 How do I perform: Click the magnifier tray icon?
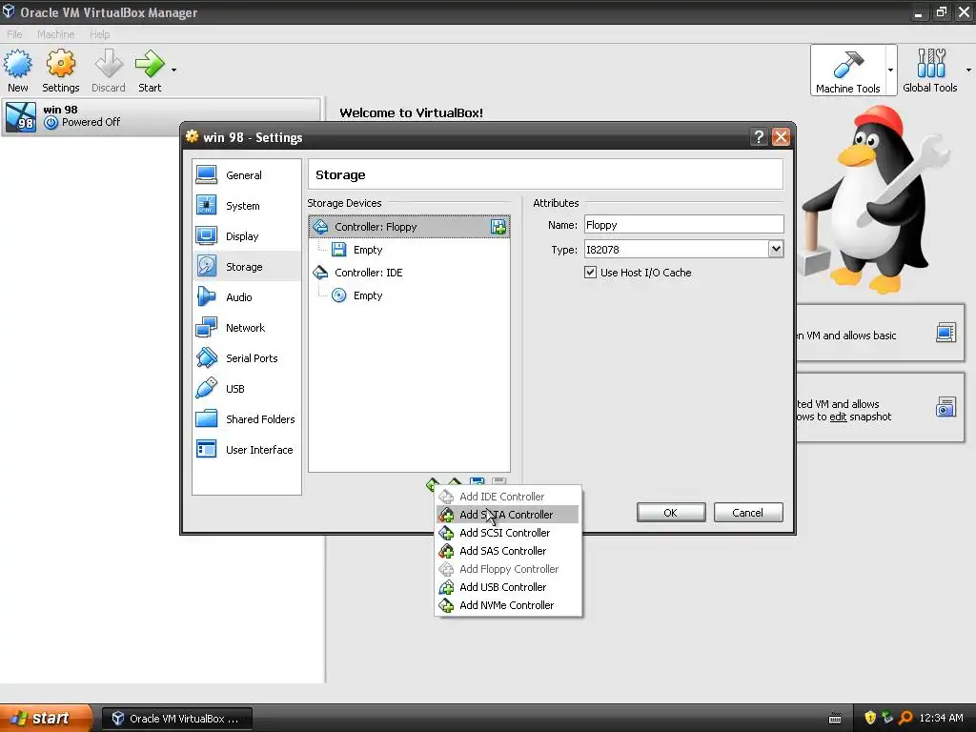[905, 719]
